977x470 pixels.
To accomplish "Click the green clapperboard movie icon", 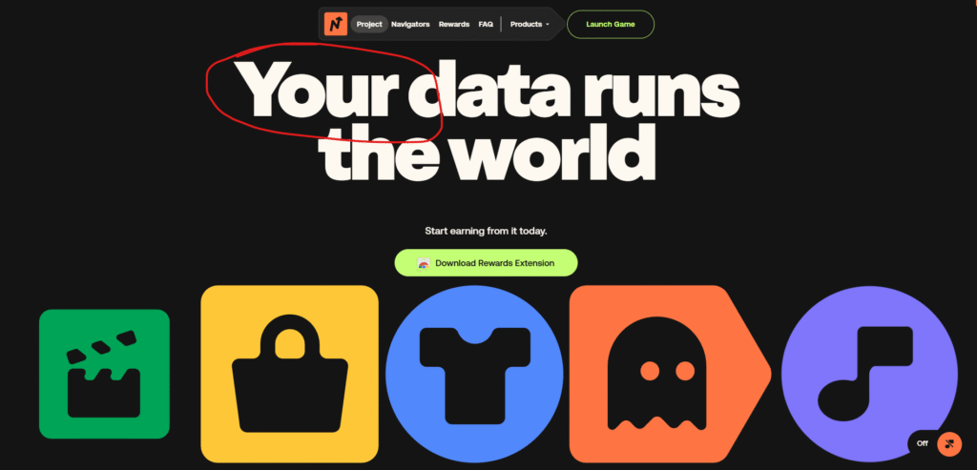I will 104,374.
